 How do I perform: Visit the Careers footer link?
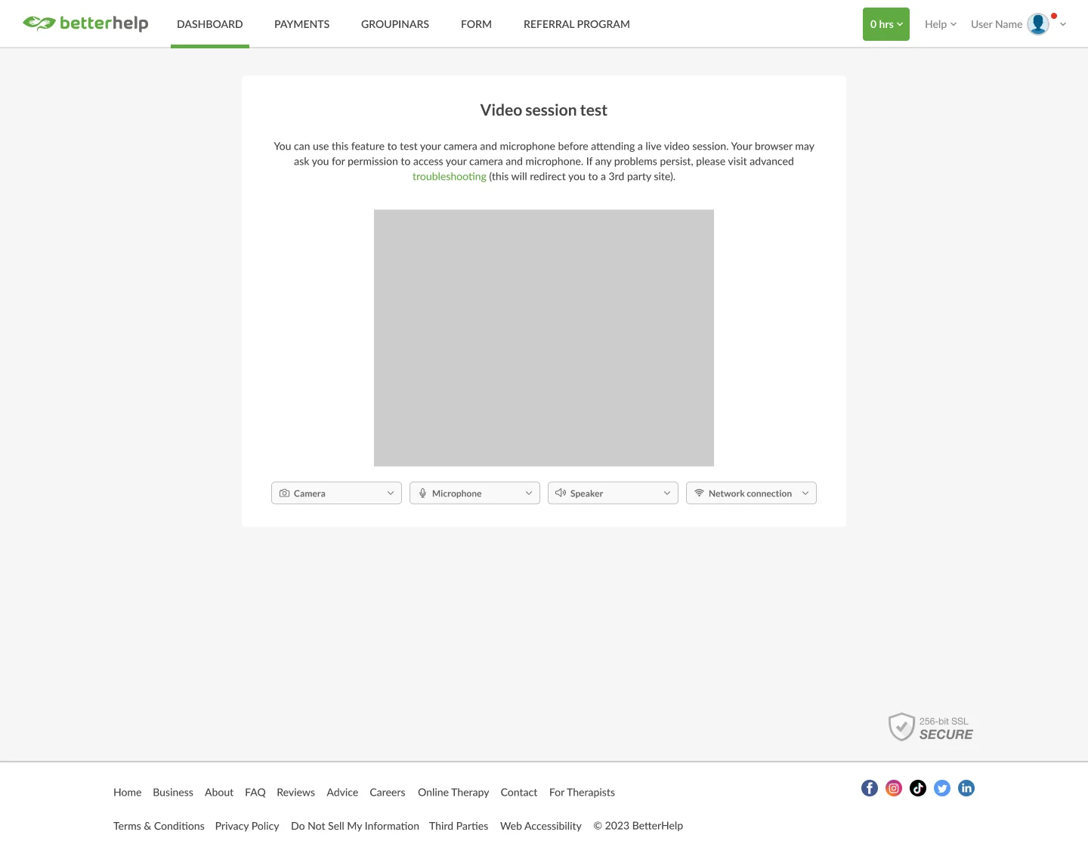[x=388, y=793]
